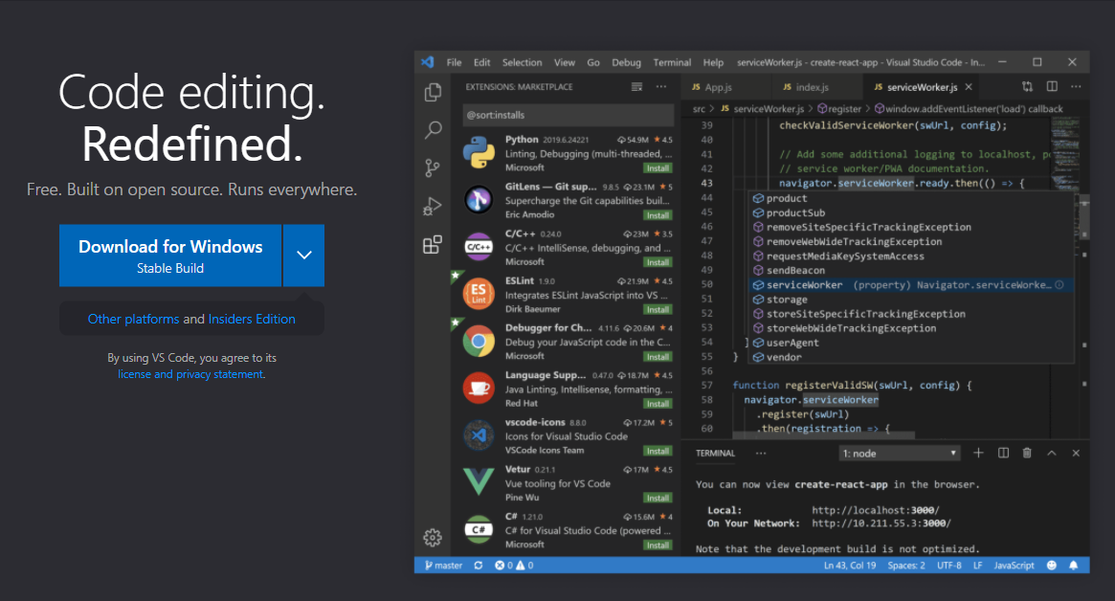Kill terminal with trash icon
Image resolution: width=1115 pixels, height=601 pixels.
tap(1027, 453)
